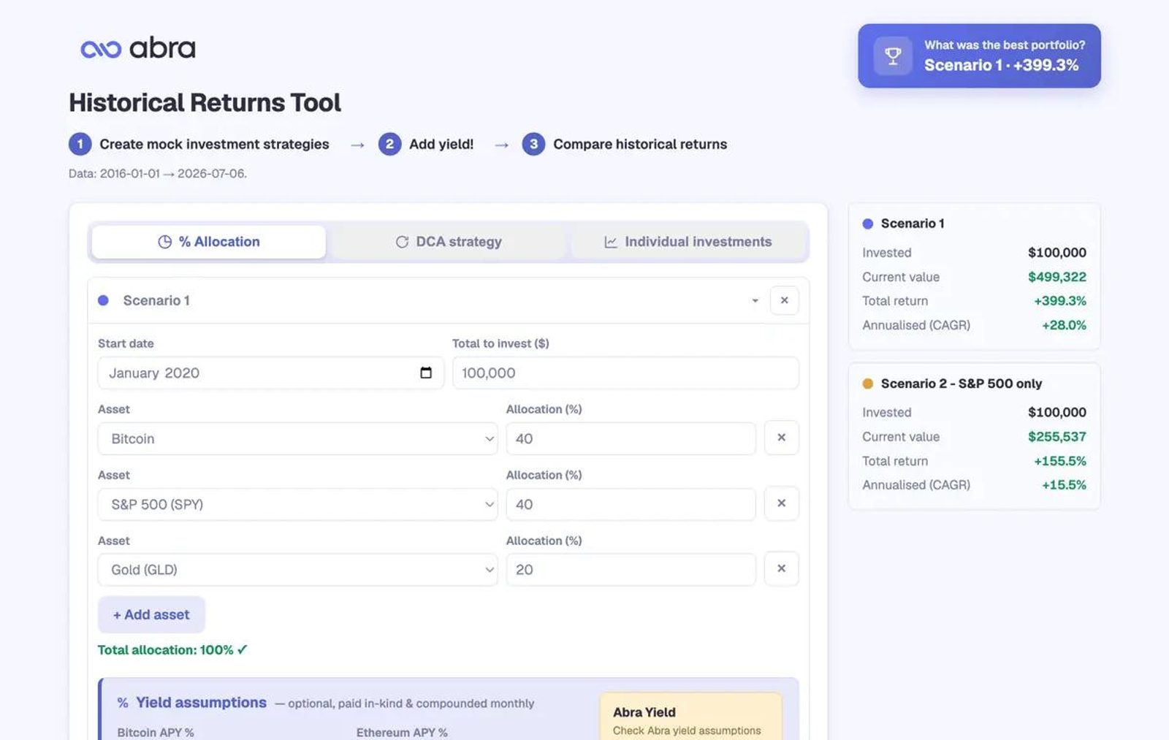
Task: Click the chart icon on Individual investments tab
Action: [x=611, y=242]
